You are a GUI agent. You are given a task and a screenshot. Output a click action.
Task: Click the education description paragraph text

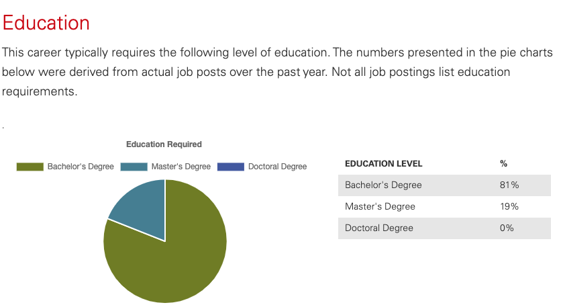[x=277, y=72]
